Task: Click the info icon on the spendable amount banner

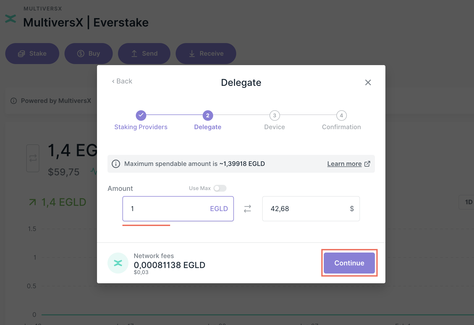Action: click(x=116, y=164)
